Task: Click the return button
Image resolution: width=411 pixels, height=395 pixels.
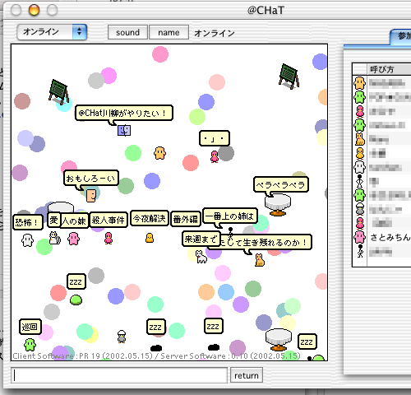Action: point(247,375)
